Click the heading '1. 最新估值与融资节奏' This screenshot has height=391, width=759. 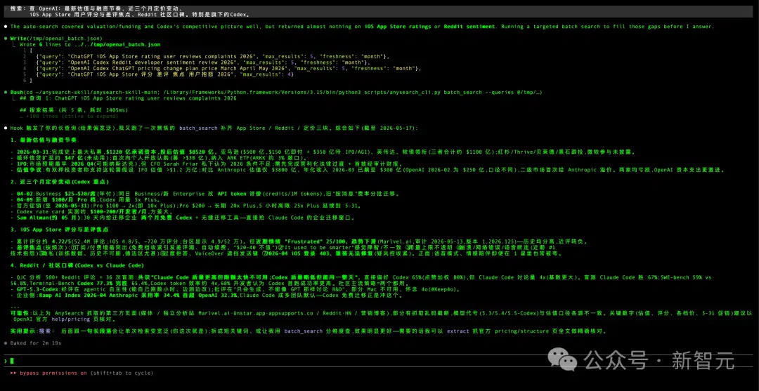pos(44,140)
